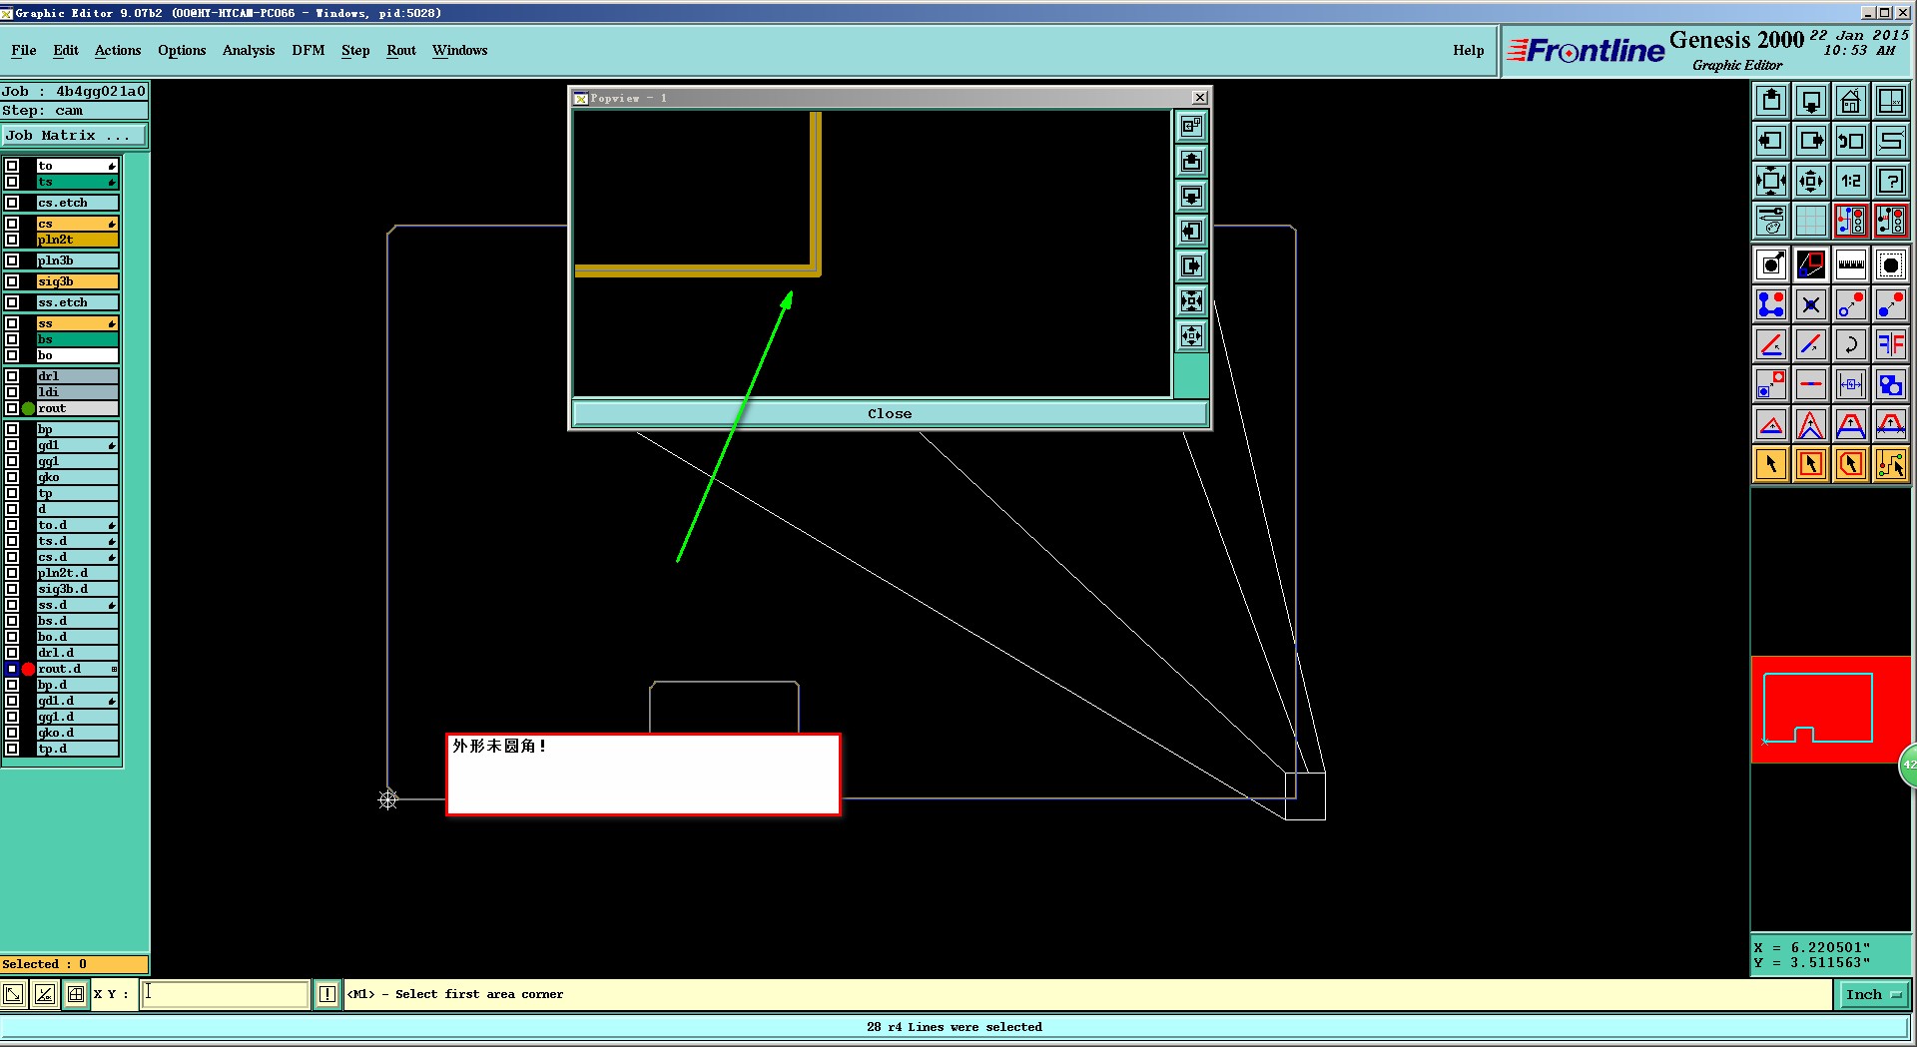Toggle display checkbox for layer drl
Screen dimensions: 1917x1047
pos(12,376)
